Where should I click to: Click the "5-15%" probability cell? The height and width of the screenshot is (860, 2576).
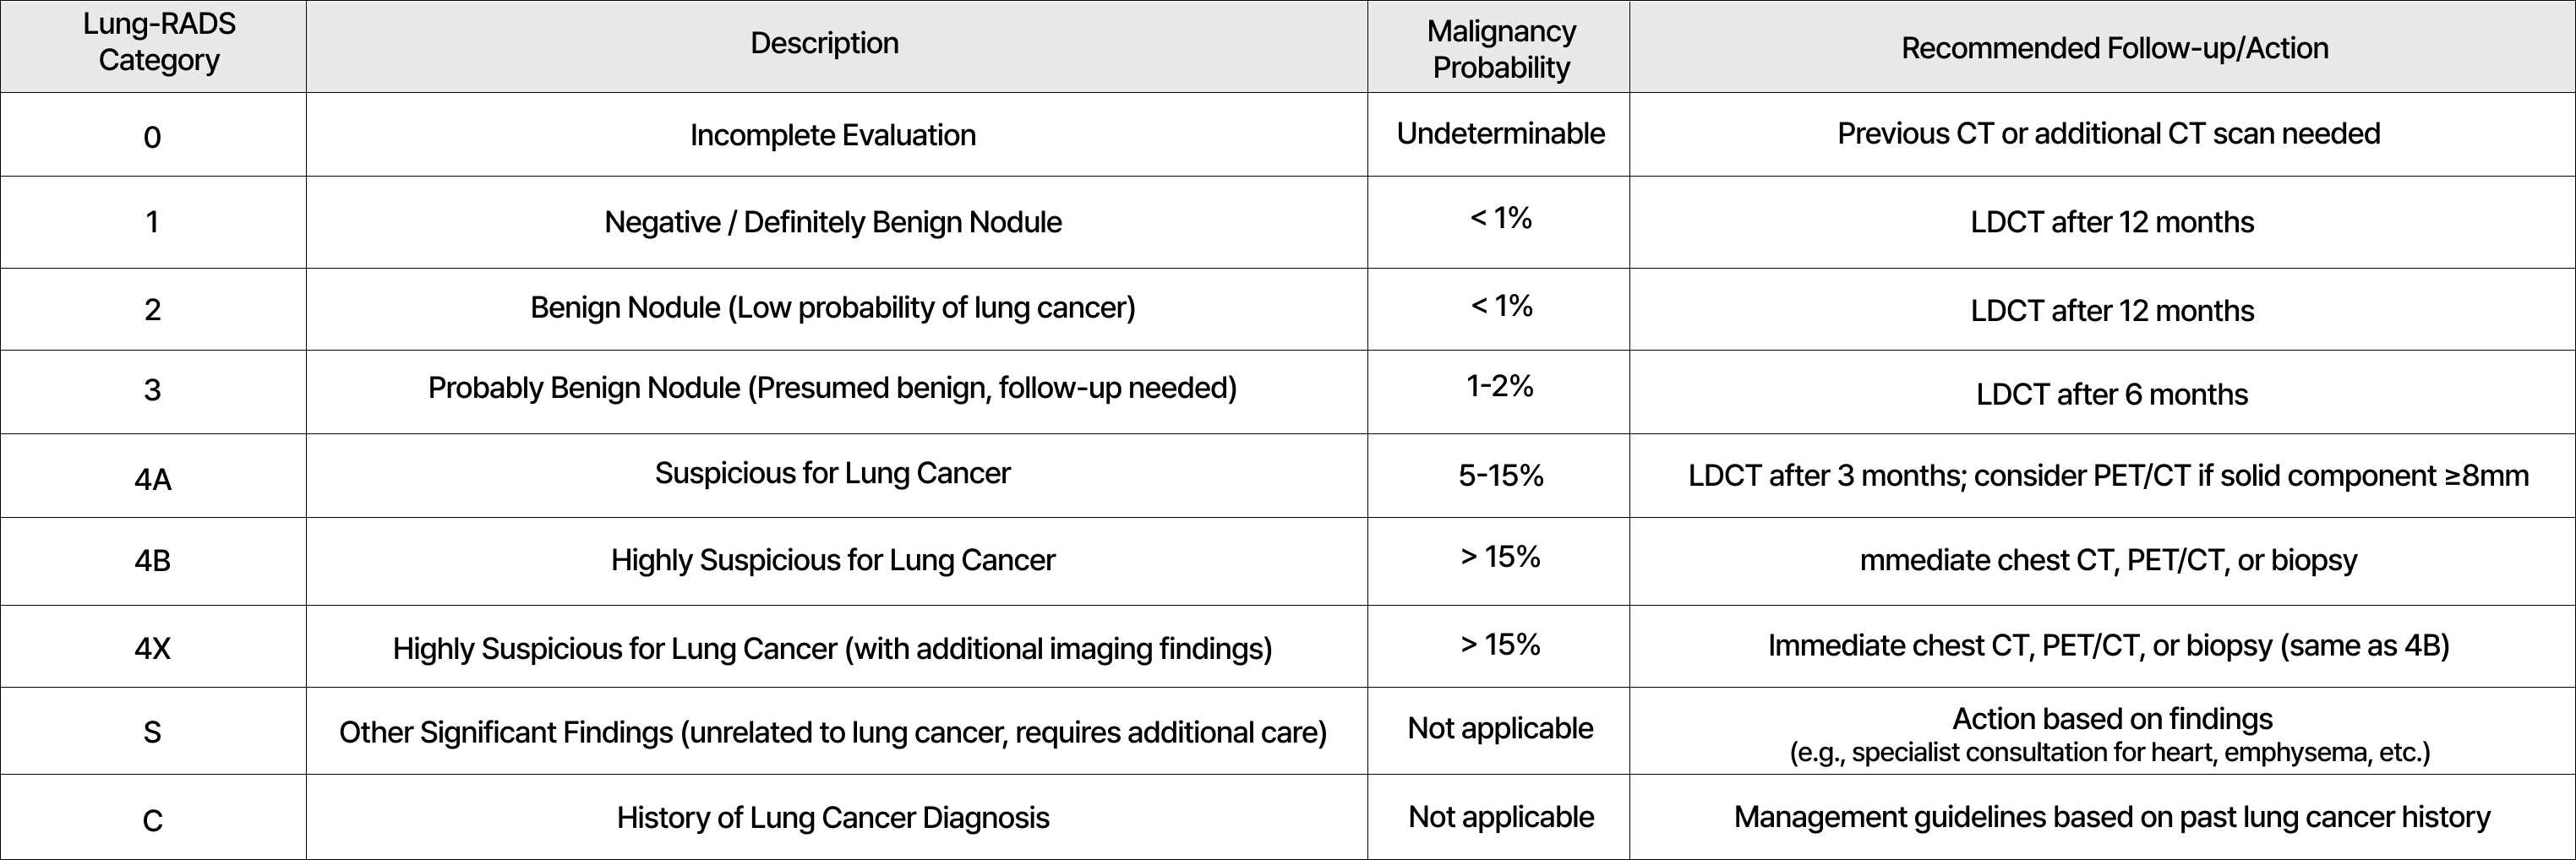point(1500,475)
